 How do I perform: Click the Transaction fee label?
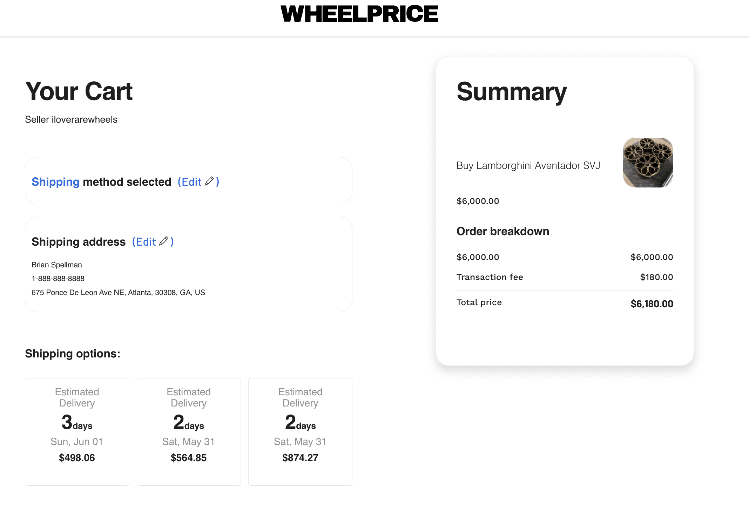[x=490, y=277]
